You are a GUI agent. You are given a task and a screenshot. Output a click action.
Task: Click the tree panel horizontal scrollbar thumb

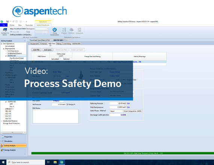click(x=12, y=132)
